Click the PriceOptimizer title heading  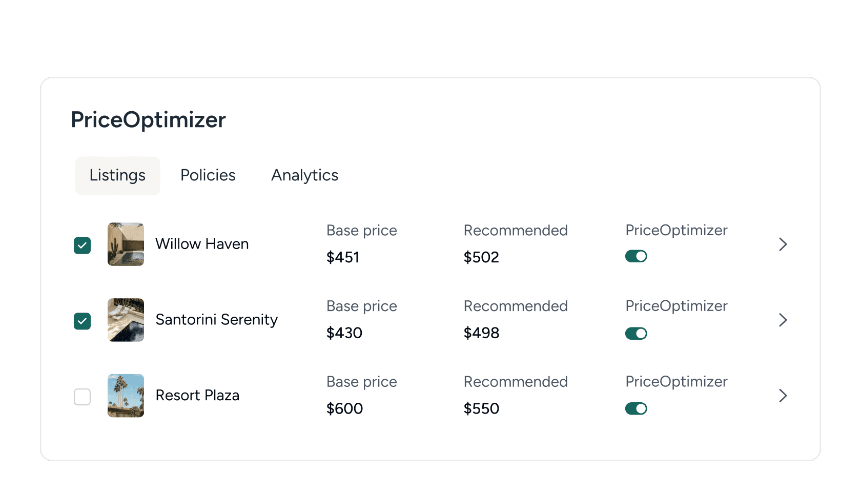[x=148, y=119]
